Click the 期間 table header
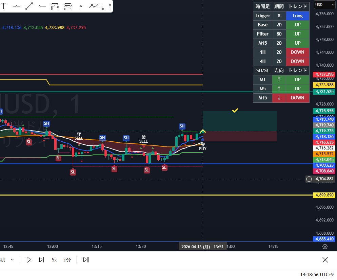The height and width of the screenshot is (280, 337). point(279,6)
